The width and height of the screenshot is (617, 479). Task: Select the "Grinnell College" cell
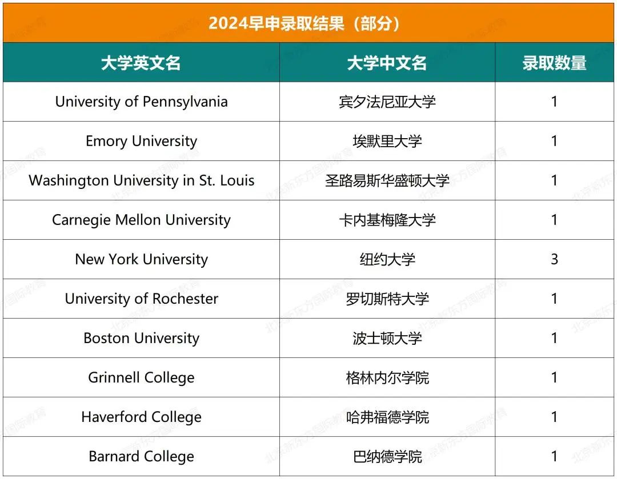click(141, 377)
